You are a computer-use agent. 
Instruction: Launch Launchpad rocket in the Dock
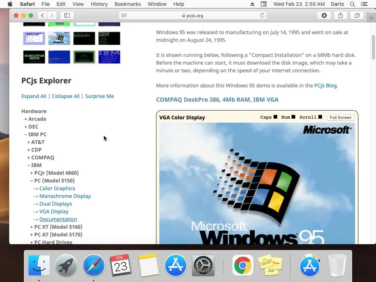point(66,265)
